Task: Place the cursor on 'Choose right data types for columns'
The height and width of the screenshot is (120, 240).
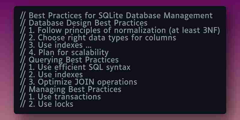Action: click(x=98, y=38)
